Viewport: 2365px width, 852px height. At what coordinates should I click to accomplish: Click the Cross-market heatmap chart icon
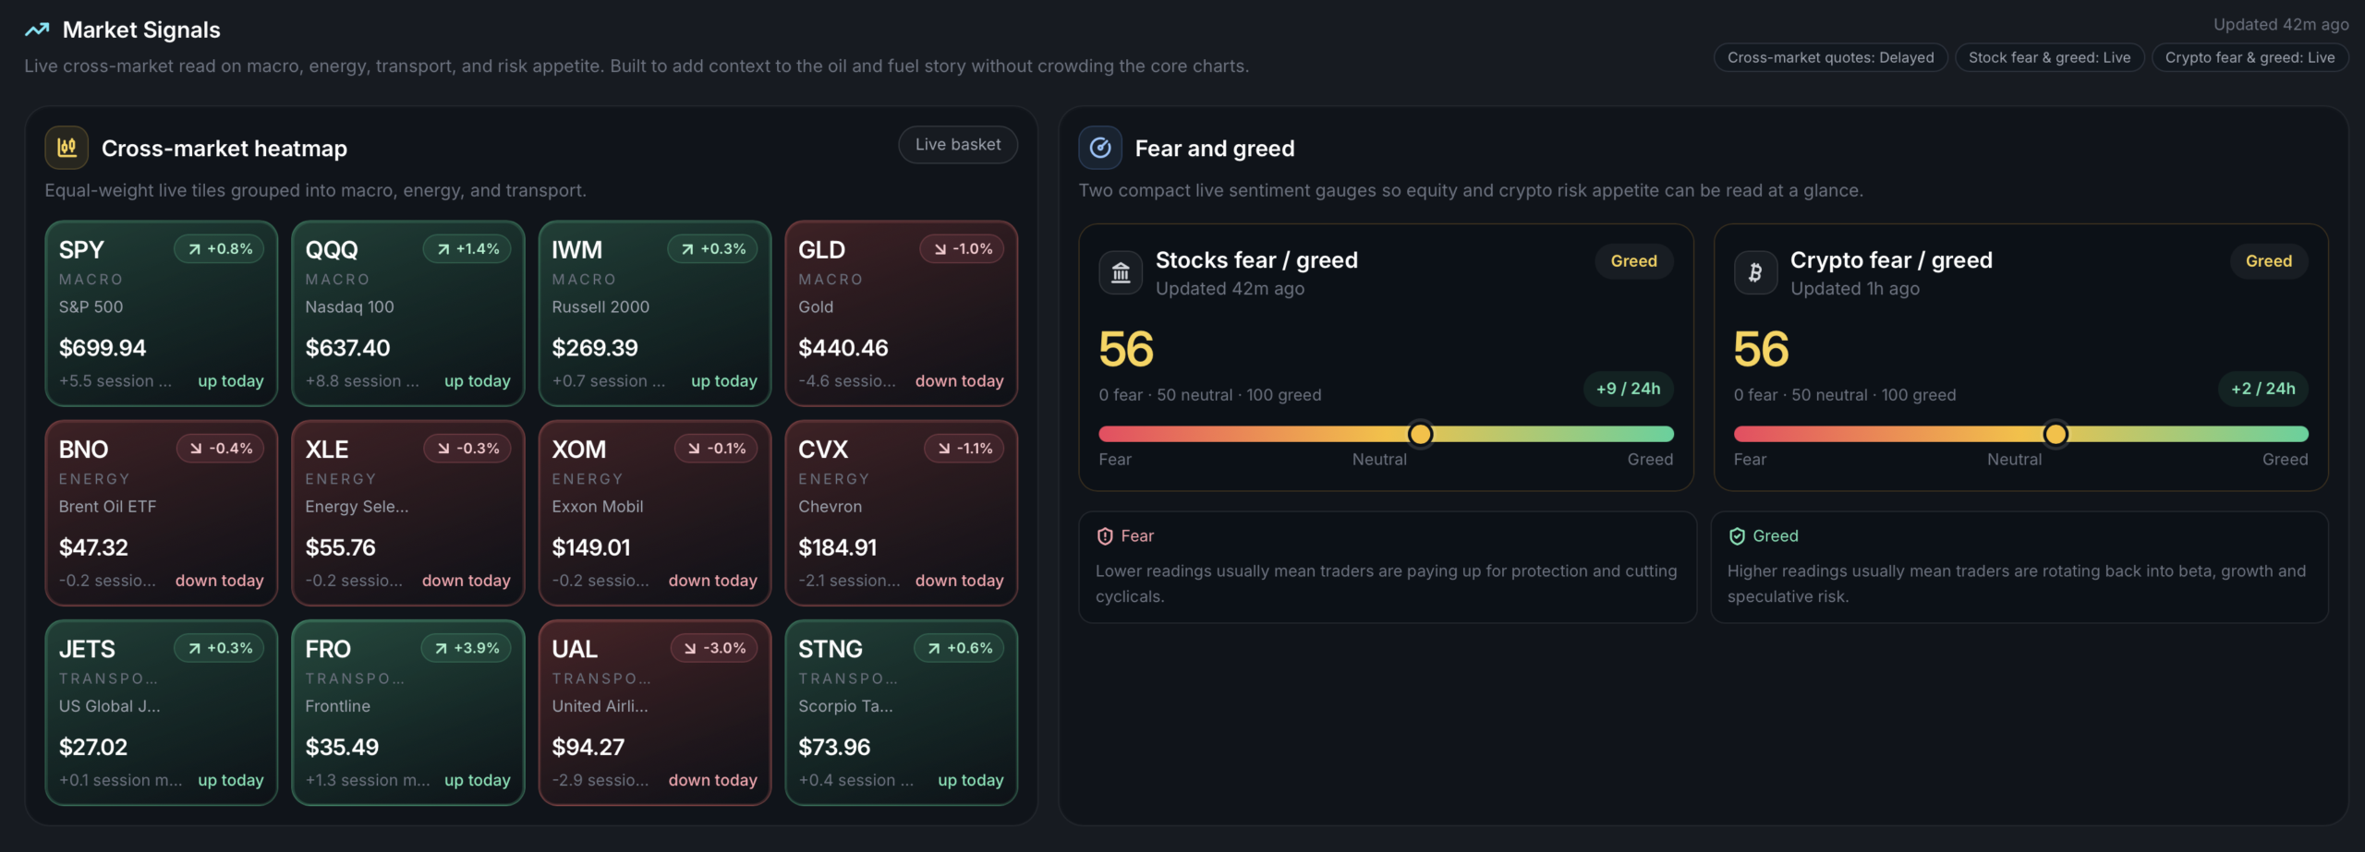[67, 148]
